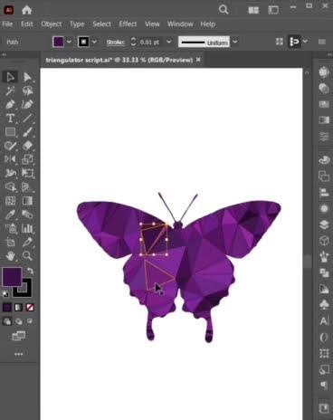Enable Draw Normal mode
Viewport: 333px width, 420px height.
tap(7, 321)
